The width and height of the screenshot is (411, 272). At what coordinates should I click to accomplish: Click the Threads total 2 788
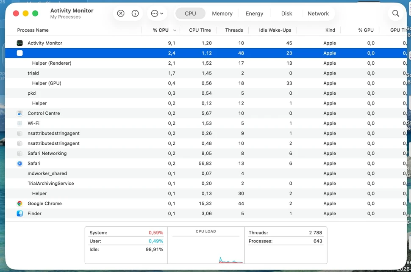pyautogui.click(x=315, y=233)
